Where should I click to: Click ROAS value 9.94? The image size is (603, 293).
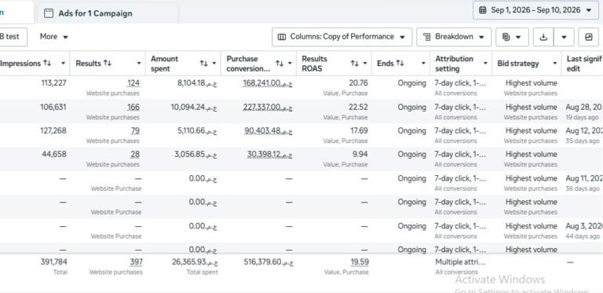360,154
